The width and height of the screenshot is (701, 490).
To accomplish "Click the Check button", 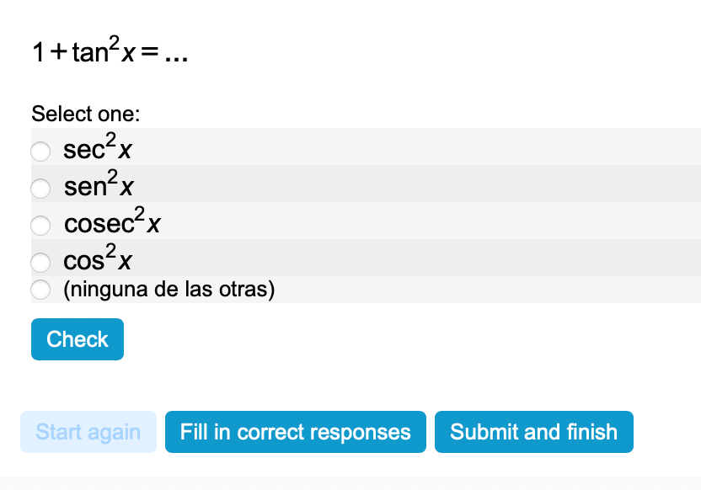I will coord(78,339).
